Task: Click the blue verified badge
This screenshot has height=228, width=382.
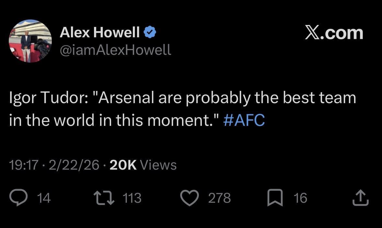Action: coord(150,32)
